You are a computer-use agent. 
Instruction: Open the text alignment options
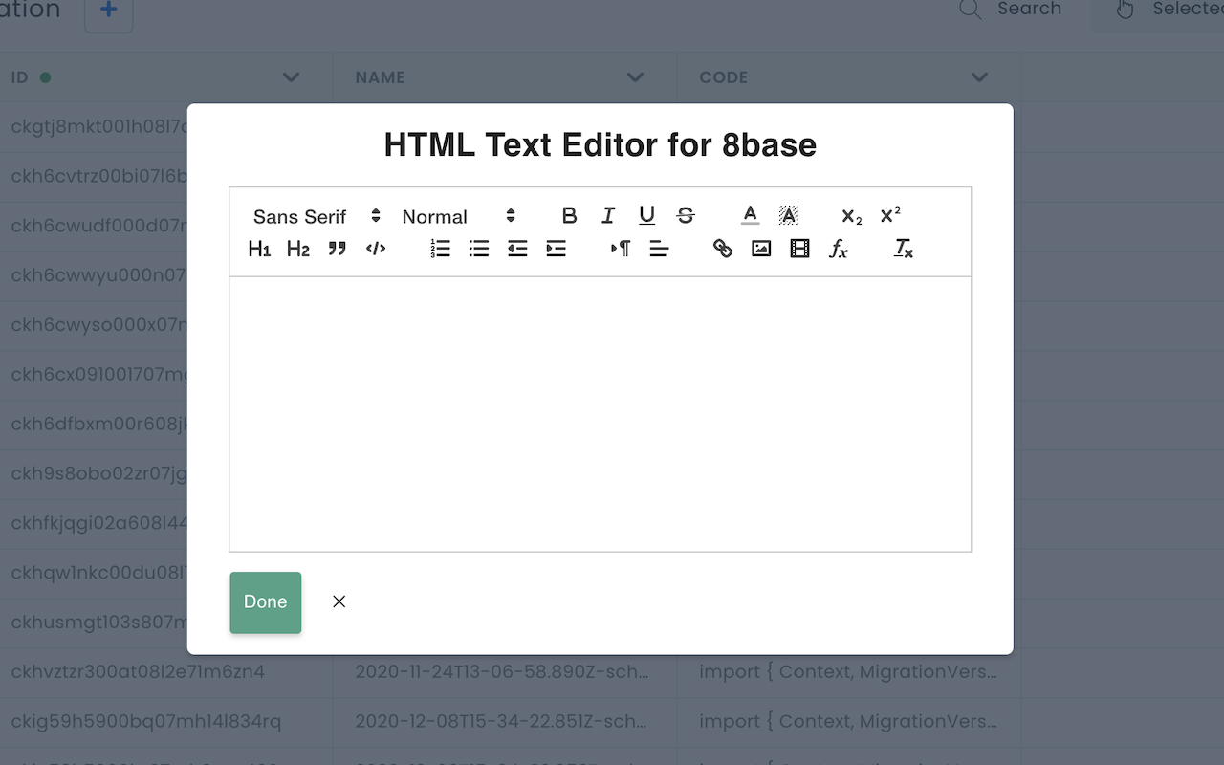point(659,249)
